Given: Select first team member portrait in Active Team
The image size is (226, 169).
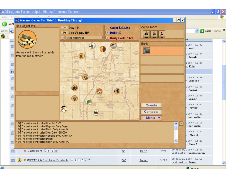Looking at the screenshot, I should 146,34.
